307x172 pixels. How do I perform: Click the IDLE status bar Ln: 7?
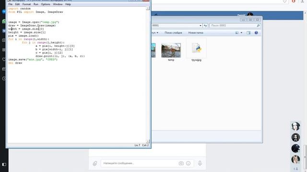click(x=137, y=145)
